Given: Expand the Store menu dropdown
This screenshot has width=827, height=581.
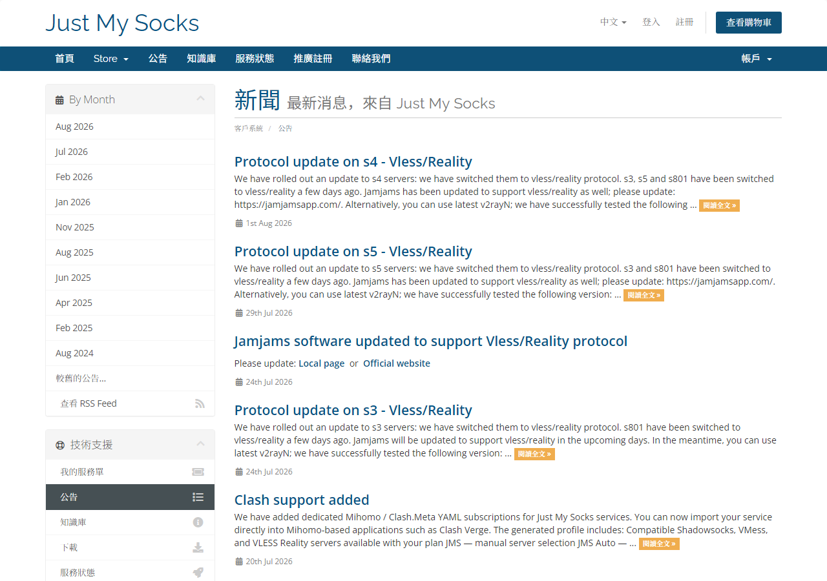Looking at the screenshot, I should (x=111, y=59).
